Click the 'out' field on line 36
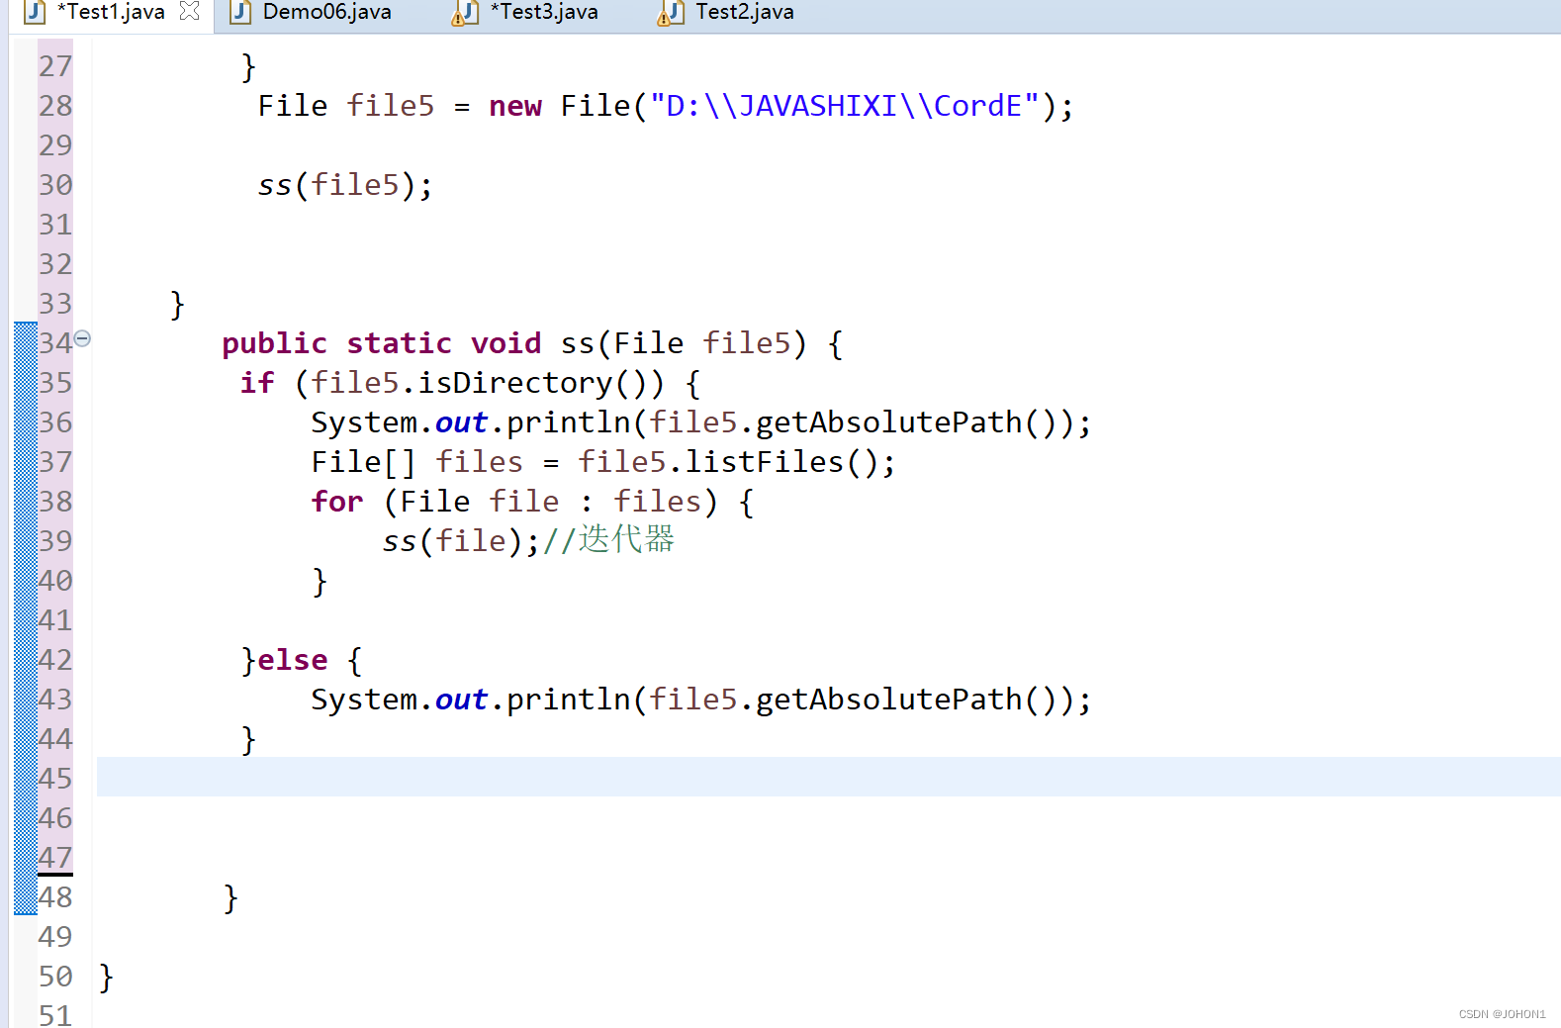The width and height of the screenshot is (1561, 1028). pos(461,422)
